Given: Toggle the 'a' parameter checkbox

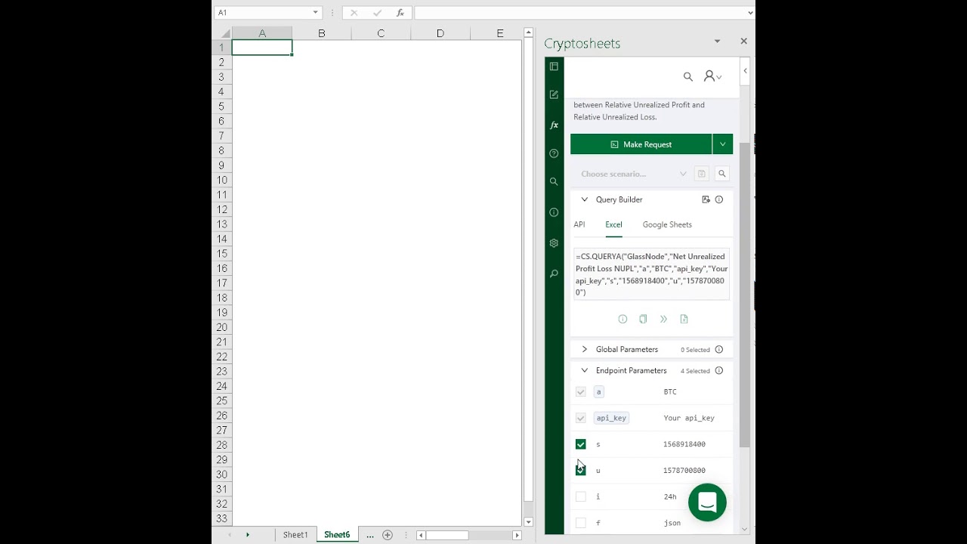Looking at the screenshot, I should point(580,392).
